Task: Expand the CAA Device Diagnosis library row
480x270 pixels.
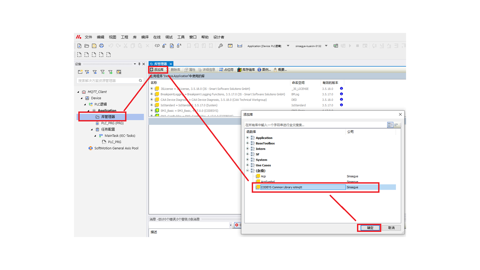Action: tap(151, 99)
